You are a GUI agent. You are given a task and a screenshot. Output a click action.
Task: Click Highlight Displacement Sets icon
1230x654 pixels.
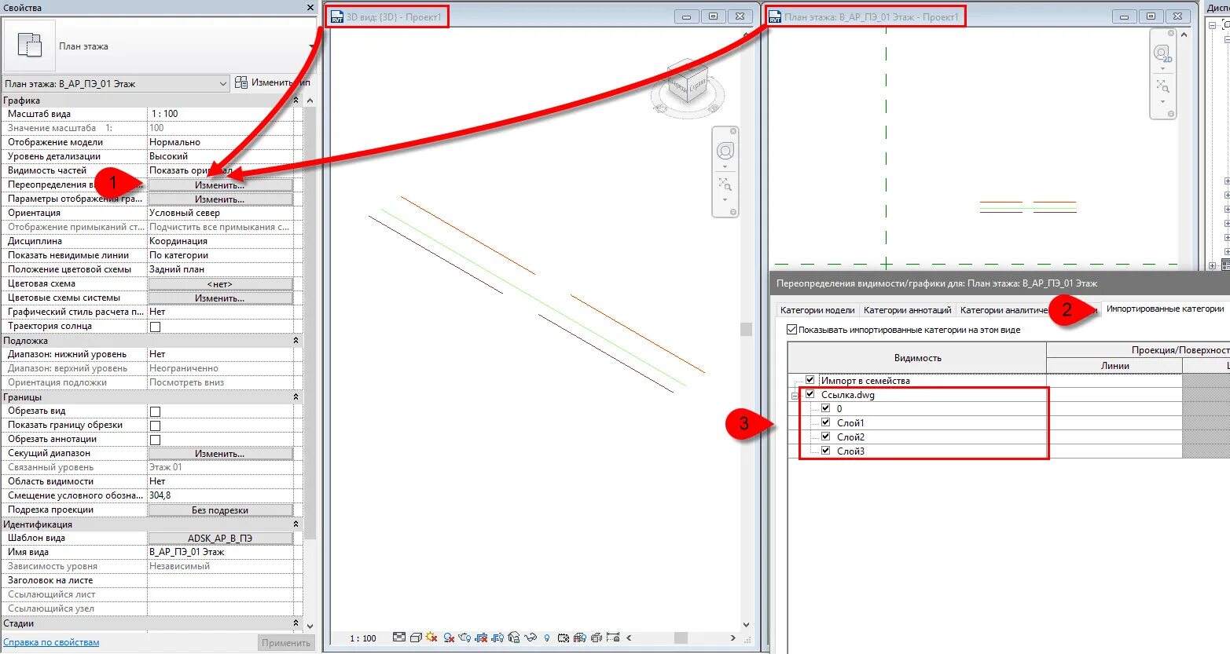point(597,638)
